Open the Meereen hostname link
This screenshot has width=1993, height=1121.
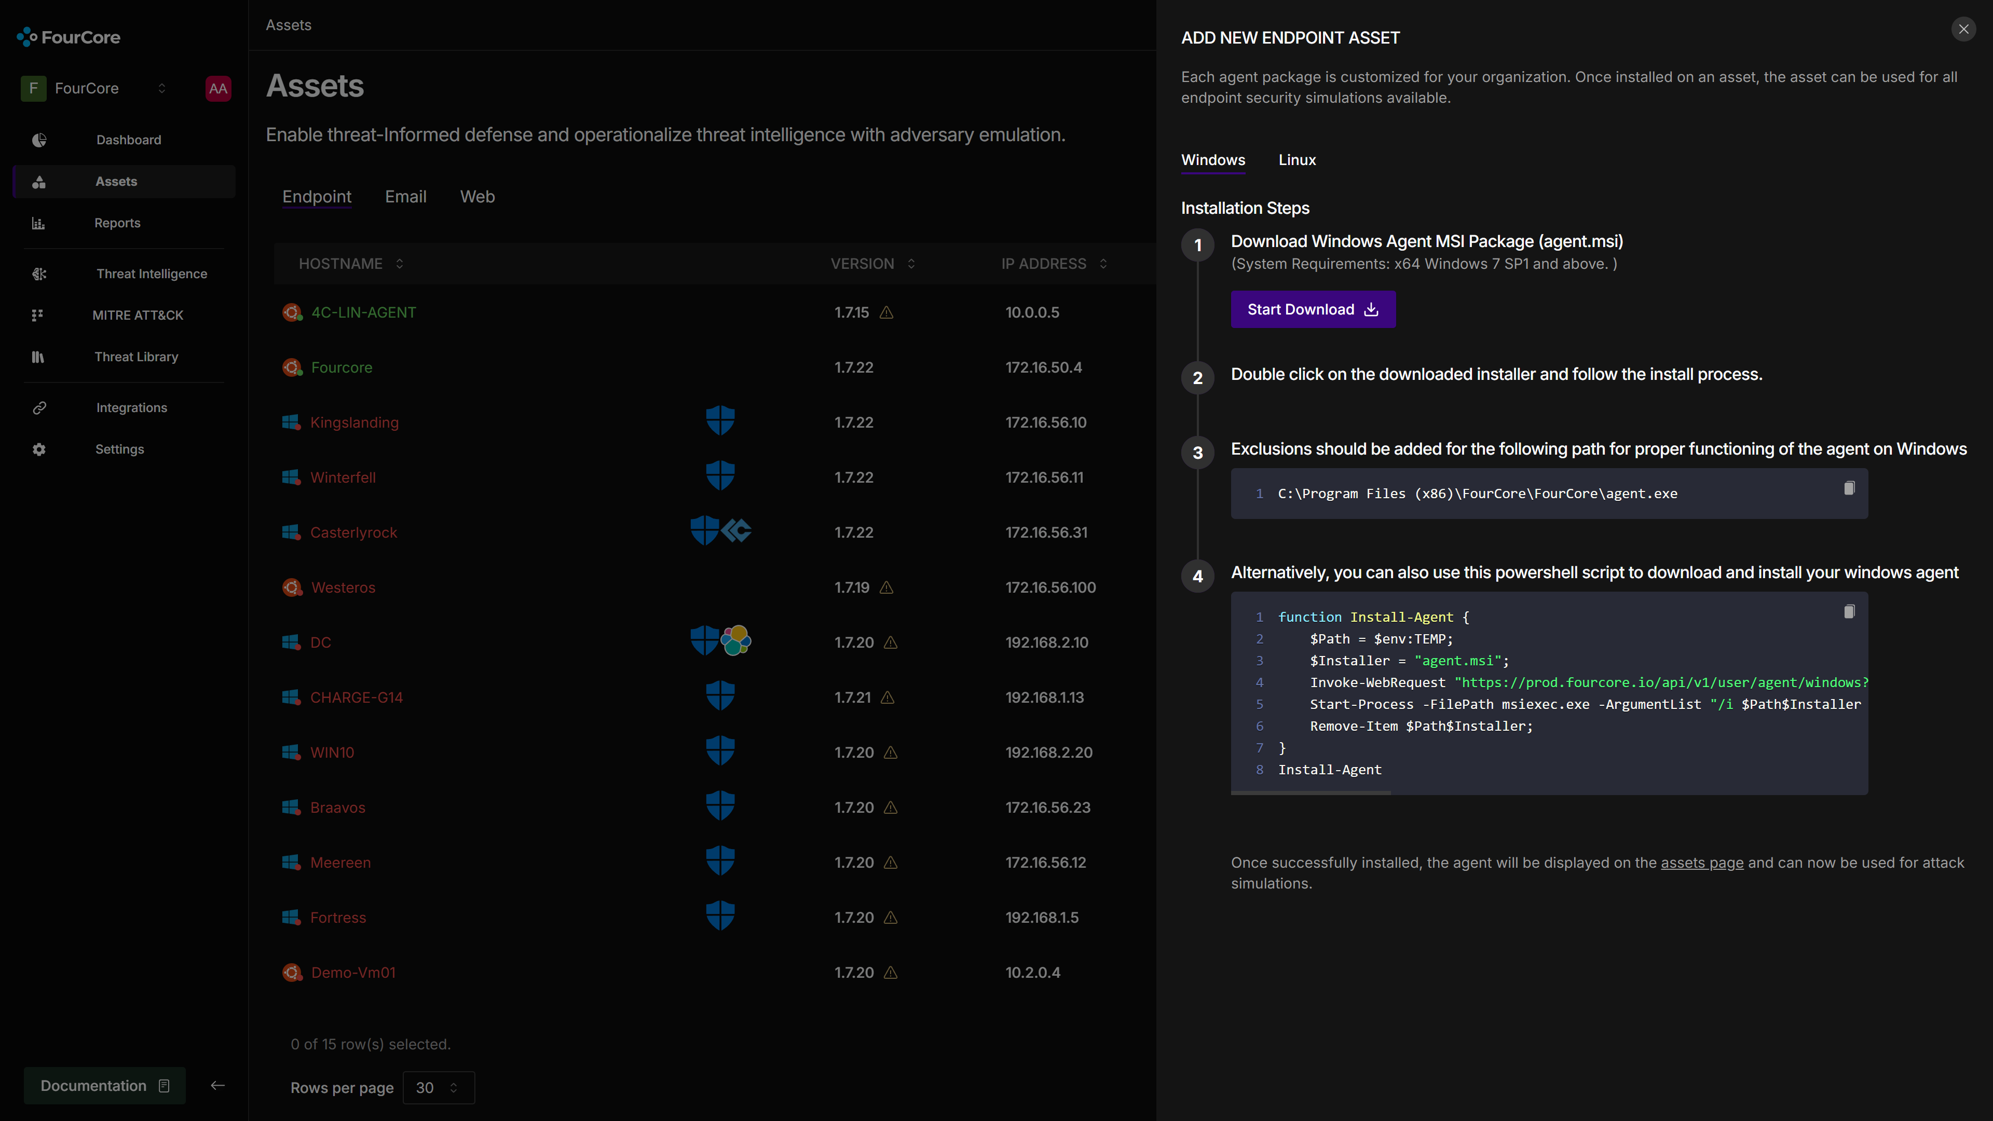coord(340,863)
